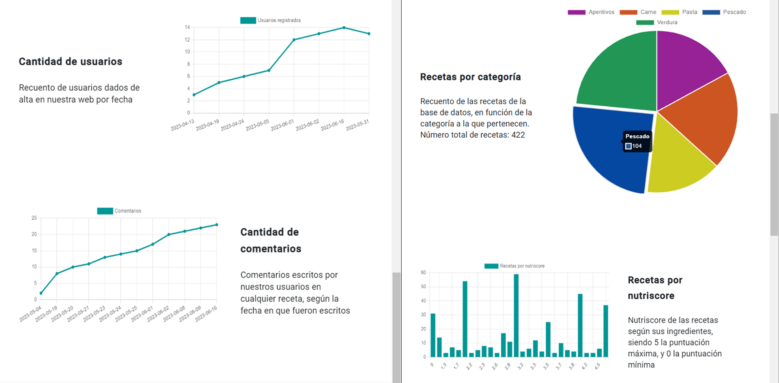Click the 2023-05-21 axis label on comments chart
779x383 pixels.
[78, 313]
